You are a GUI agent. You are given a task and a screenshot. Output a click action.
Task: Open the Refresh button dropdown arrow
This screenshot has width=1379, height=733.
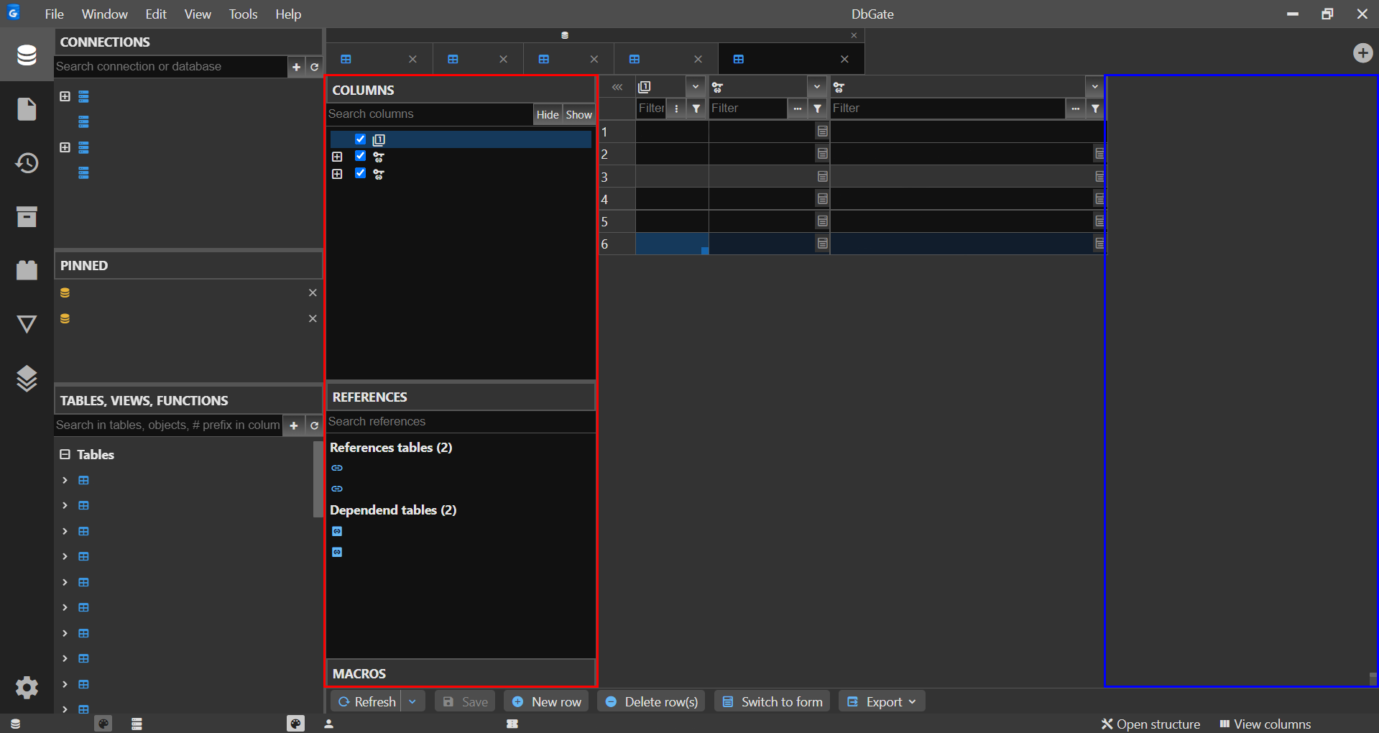(412, 701)
